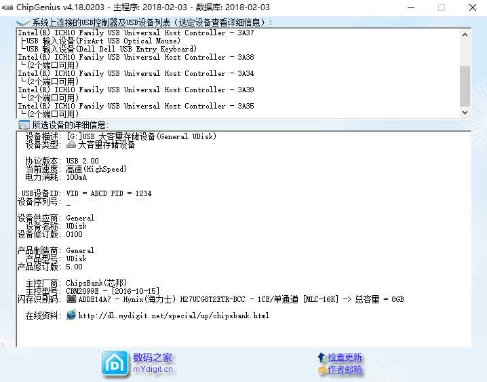Screen dimensions: 487x382
Task: Visit the 数码之家 mYdigit.cn website link
Action: tap(153, 364)
